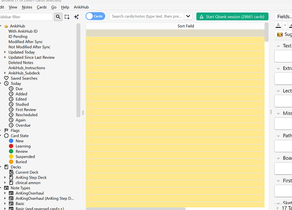Select 'Deleted Notes' in sidebar
Screen dimensions: 292x210
pos(21,63)
